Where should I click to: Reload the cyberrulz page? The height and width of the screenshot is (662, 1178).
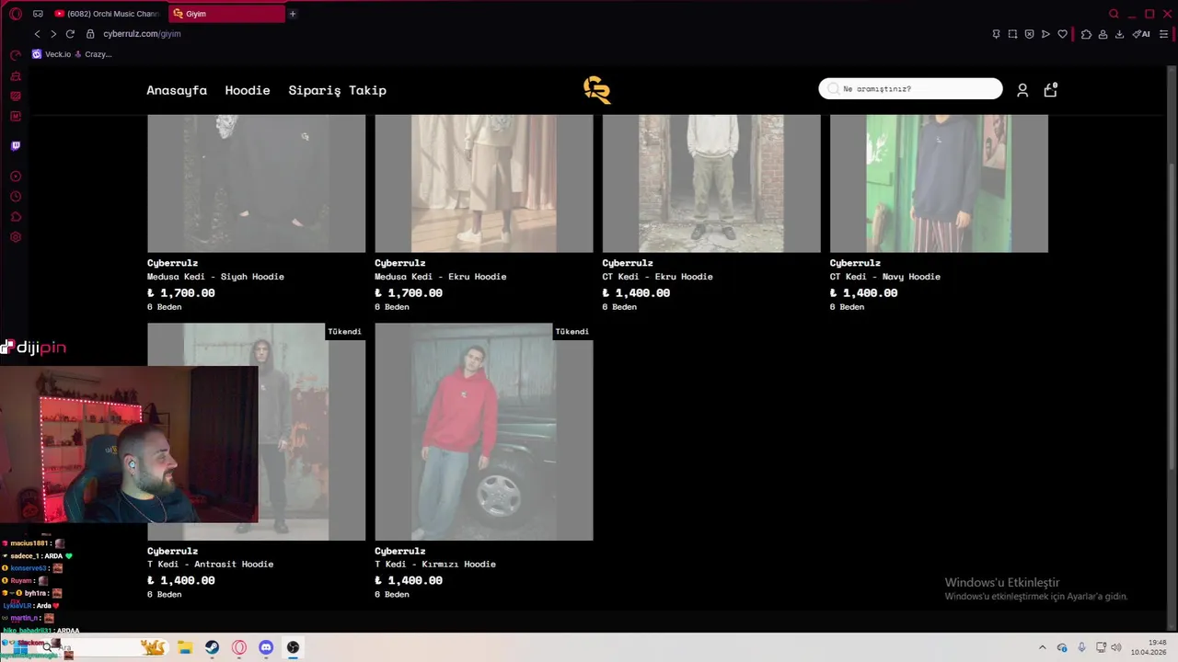70,34
